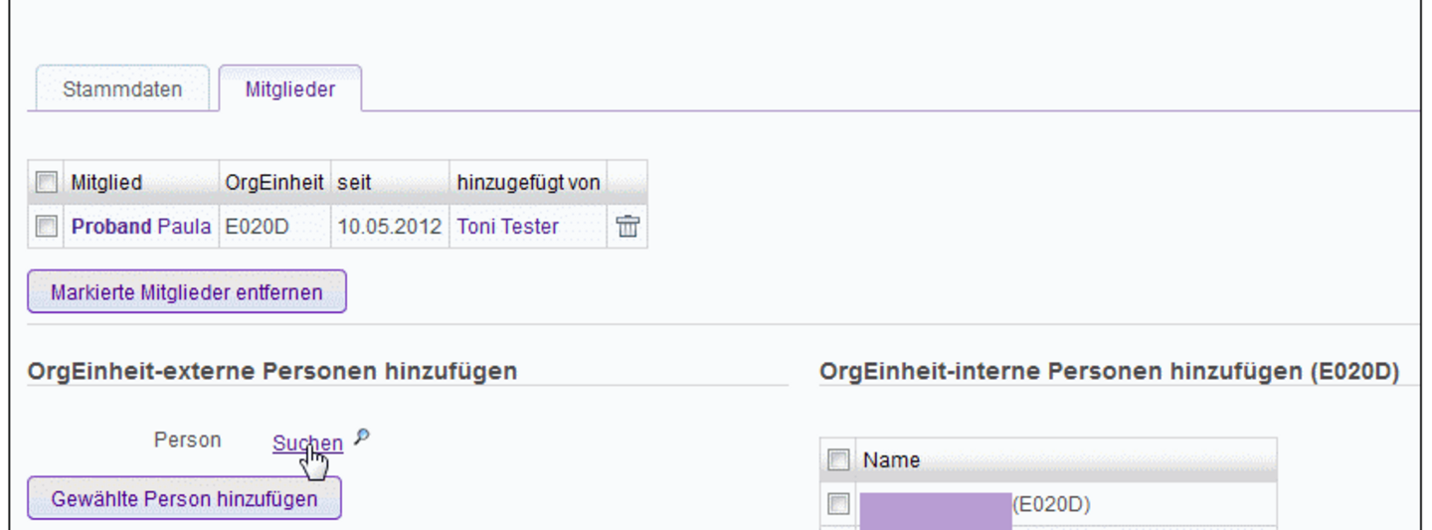This screenshot has height=530, width=1432.
Task: Delete Proband Paula via trash icon
Action: pos(626,227)
